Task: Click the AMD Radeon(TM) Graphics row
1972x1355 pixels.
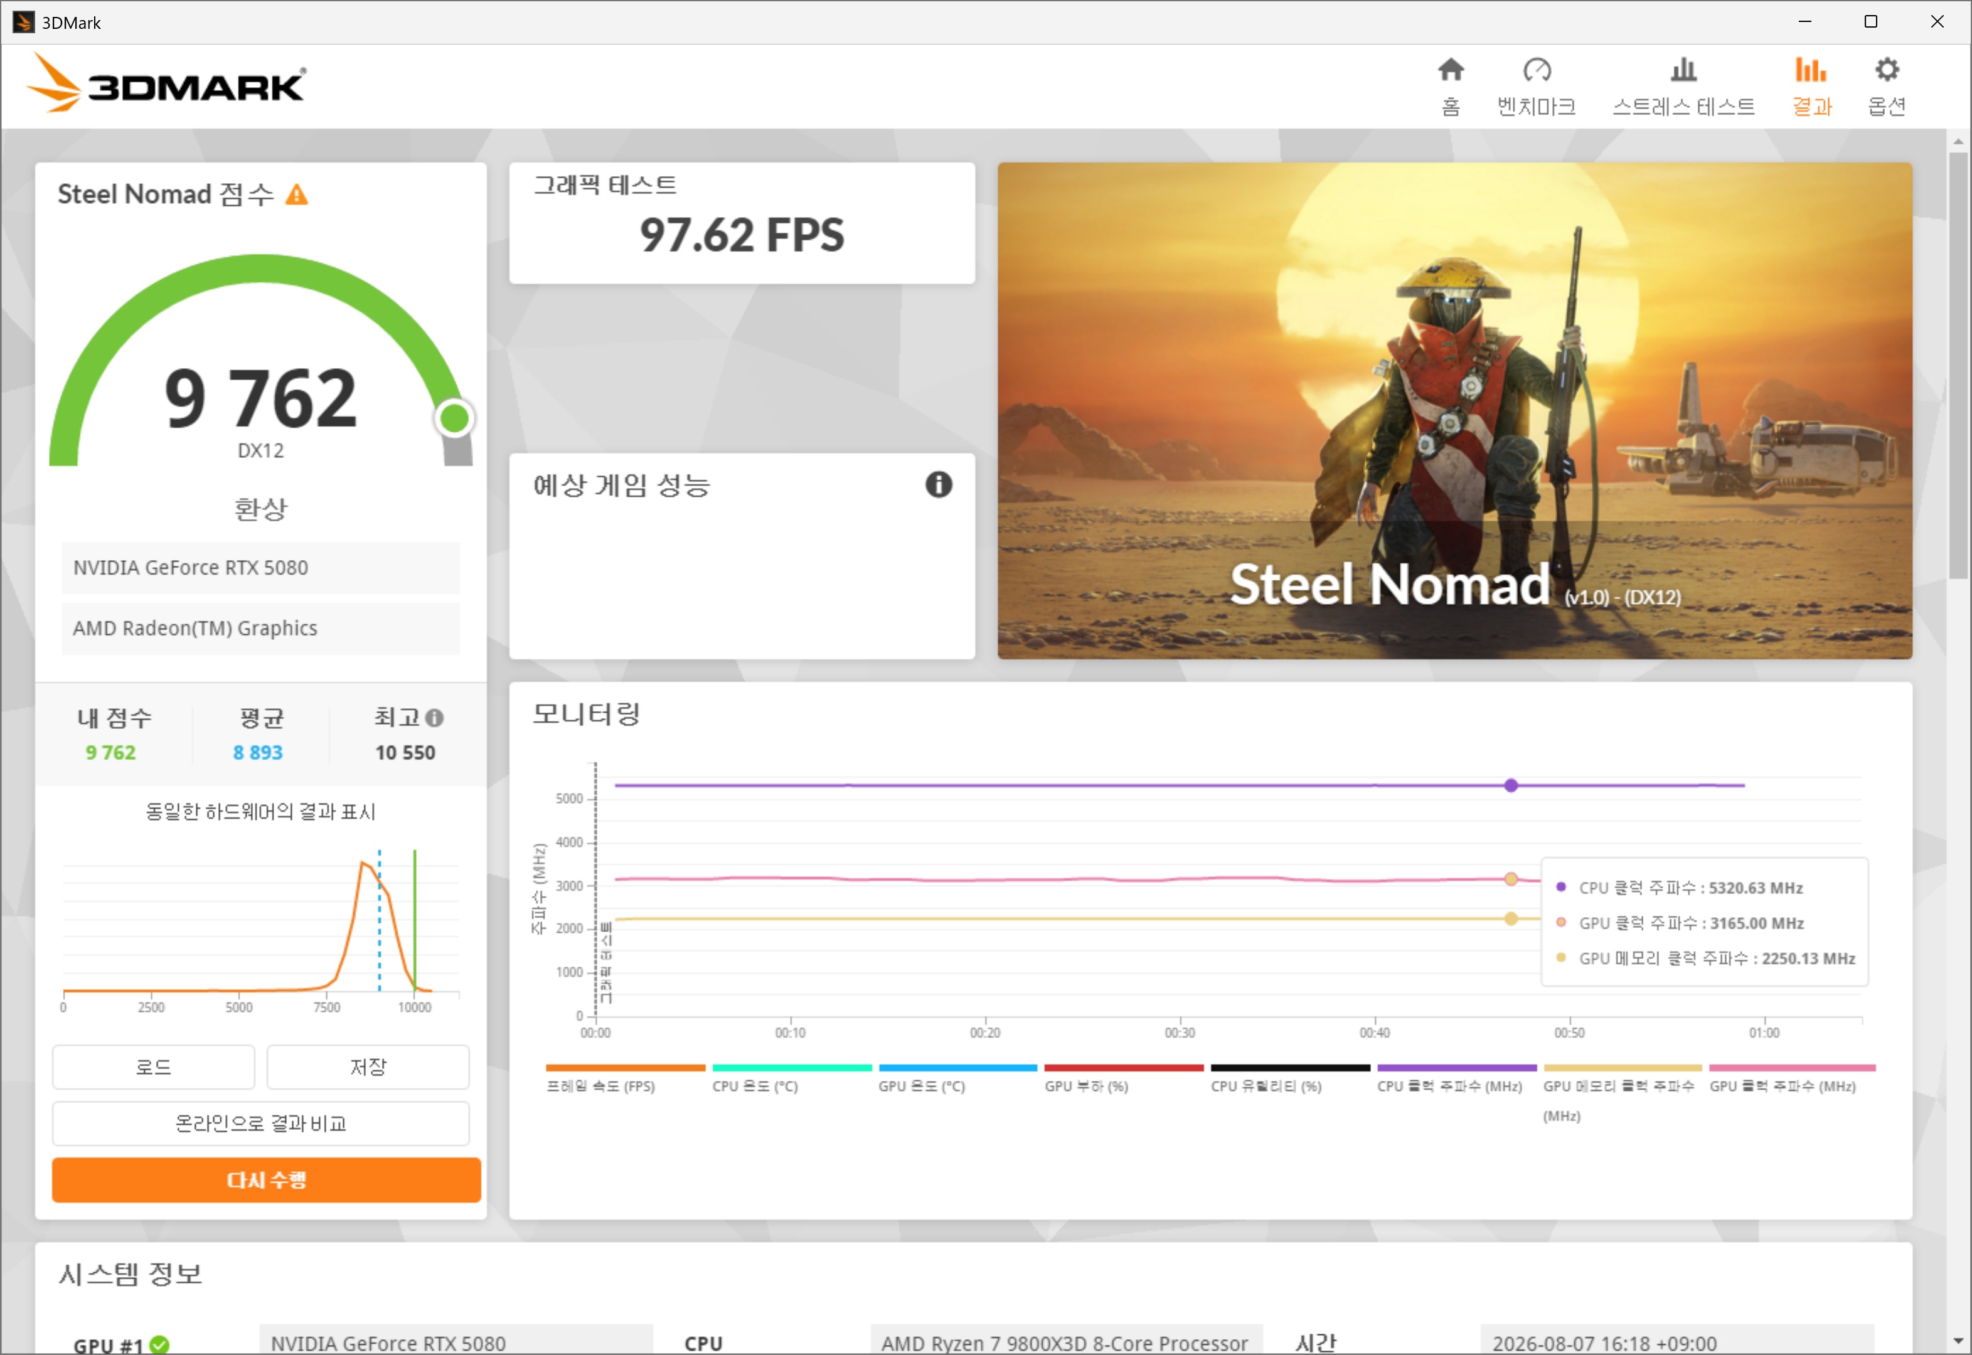Action: 260,629
